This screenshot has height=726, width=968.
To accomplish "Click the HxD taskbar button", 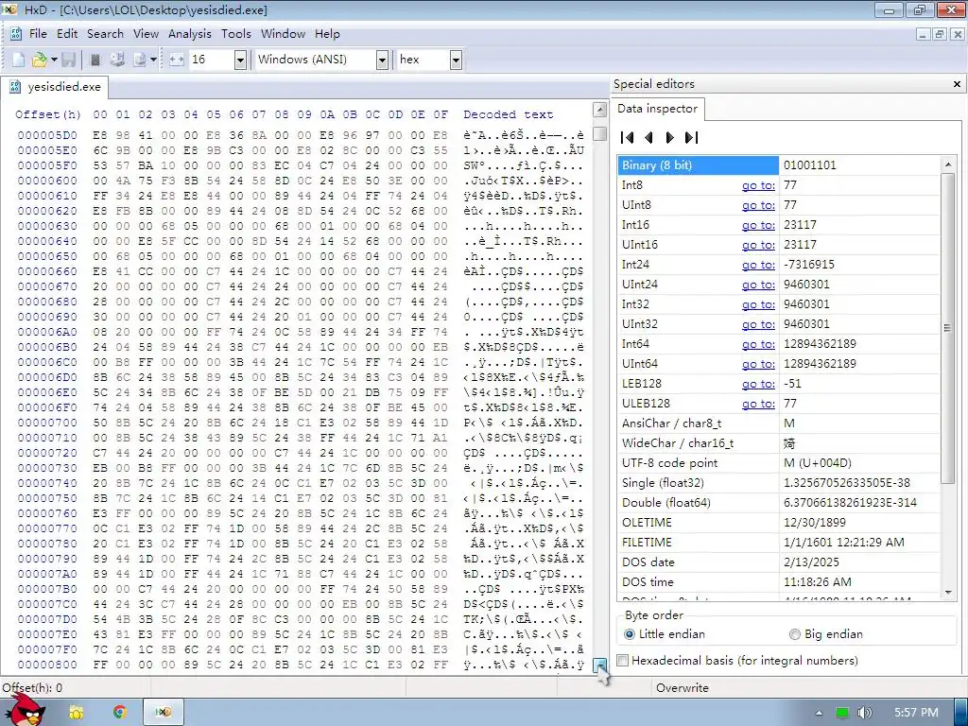I will click(x=163, y=713).
